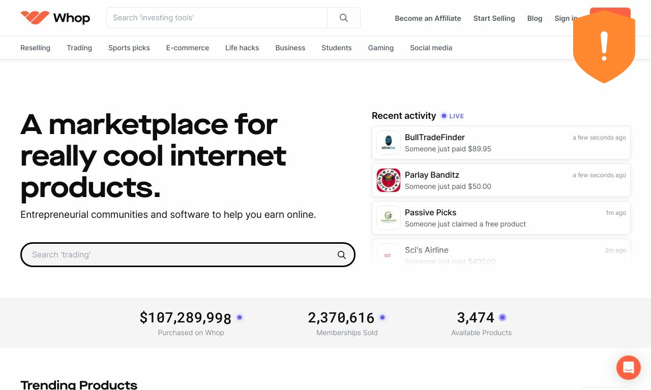
Task: Click the Whop logo
Action: pyautogui.click(x=55, y=18)
